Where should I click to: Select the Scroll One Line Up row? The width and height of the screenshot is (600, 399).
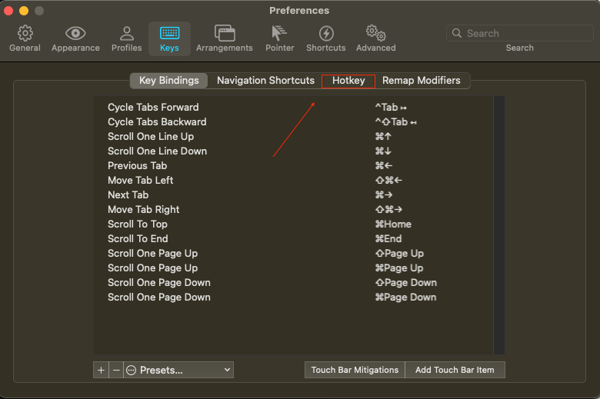pos(294,136)
